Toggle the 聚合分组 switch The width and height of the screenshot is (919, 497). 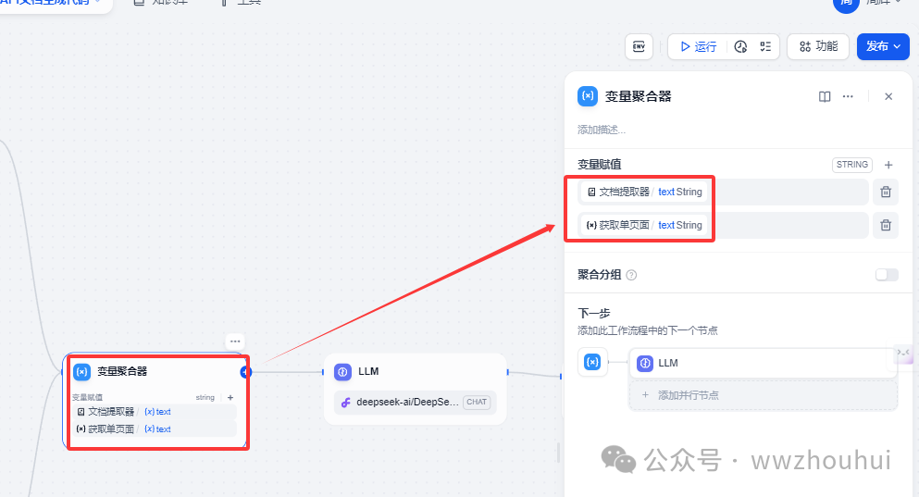(x=887, y=275)
